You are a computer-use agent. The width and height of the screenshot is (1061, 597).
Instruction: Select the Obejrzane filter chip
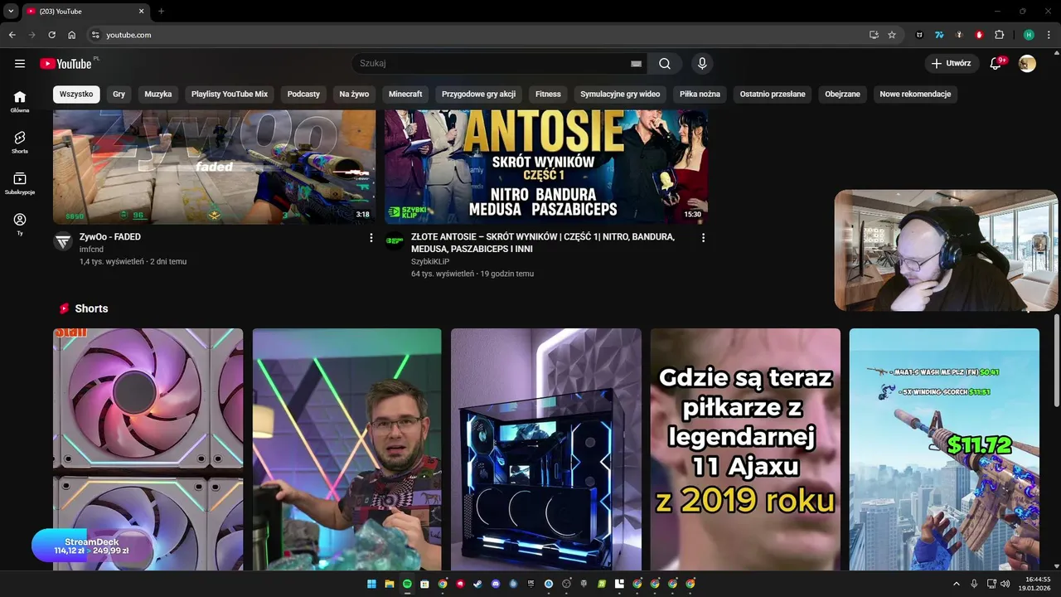click(842, 95)
